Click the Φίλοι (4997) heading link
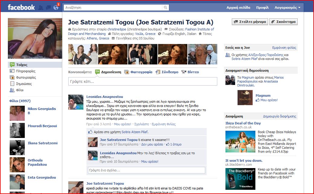Image resolution: width=314 pixels, height=194 pixels. [x=20, y=101]
